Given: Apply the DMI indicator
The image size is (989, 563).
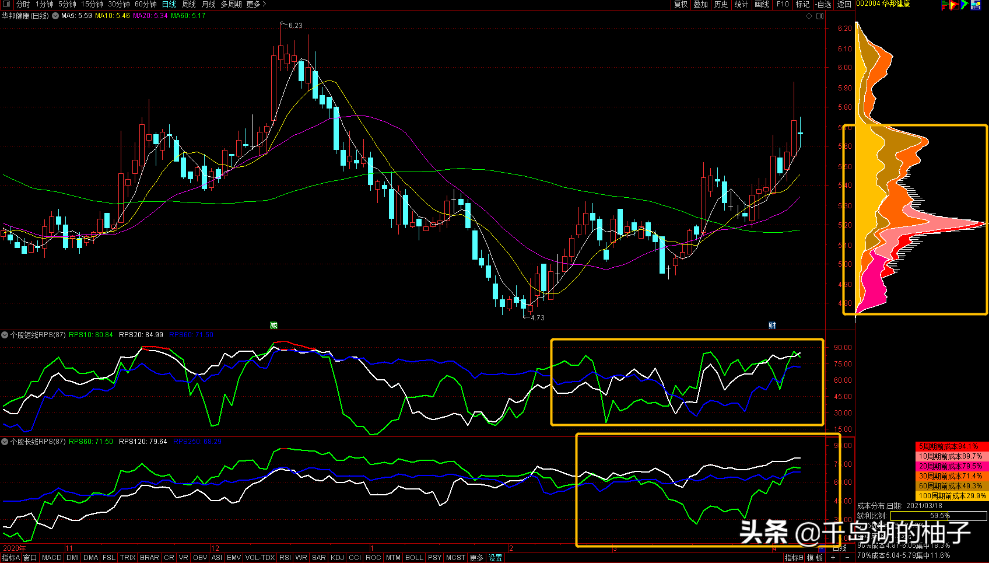Looking at the screenshot, I should [x=73, y=558].
